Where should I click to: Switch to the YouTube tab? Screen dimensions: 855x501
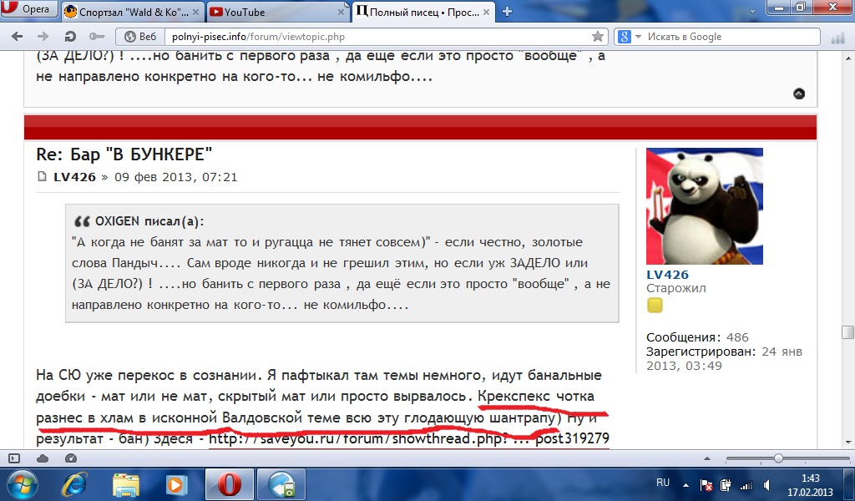coord(278,12)
